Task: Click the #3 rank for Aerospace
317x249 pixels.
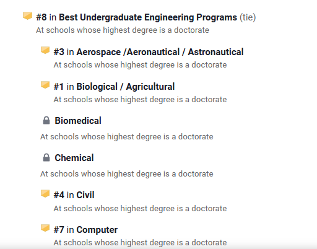Action: point(59,52)
